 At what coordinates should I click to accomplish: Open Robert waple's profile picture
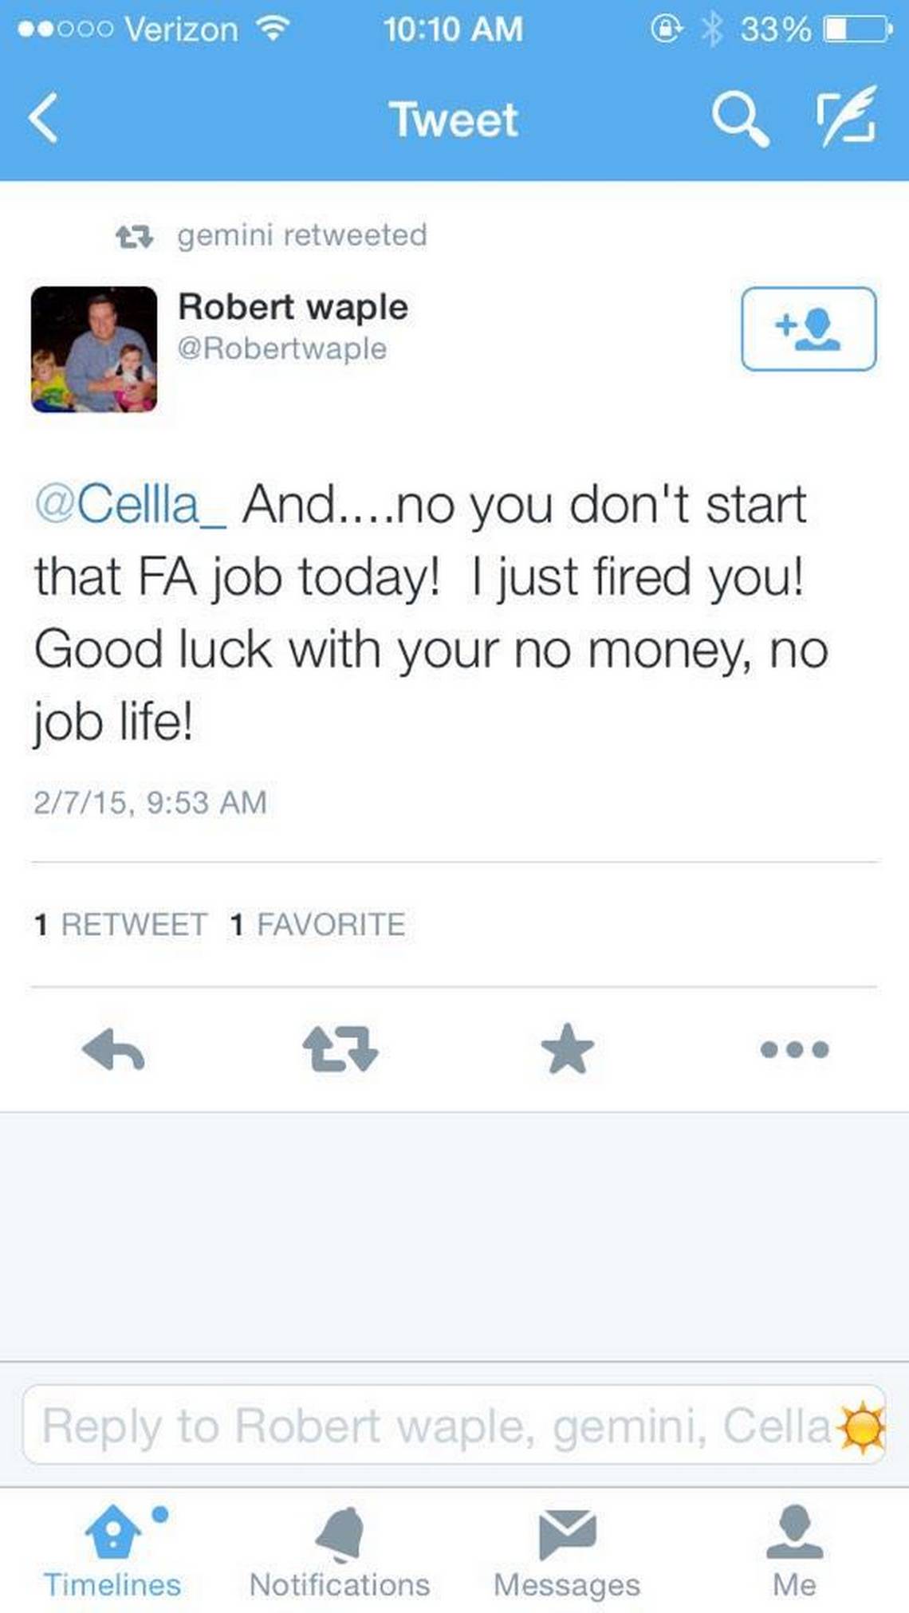click(x=94, y=349)
